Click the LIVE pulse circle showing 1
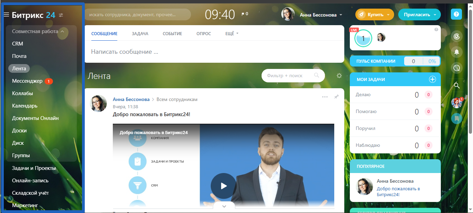Viewport: 473px width, 213px height. tap(363, 38)
